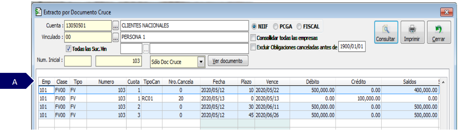
Task: Click the Cuota column header
Action: pos(133,82)
